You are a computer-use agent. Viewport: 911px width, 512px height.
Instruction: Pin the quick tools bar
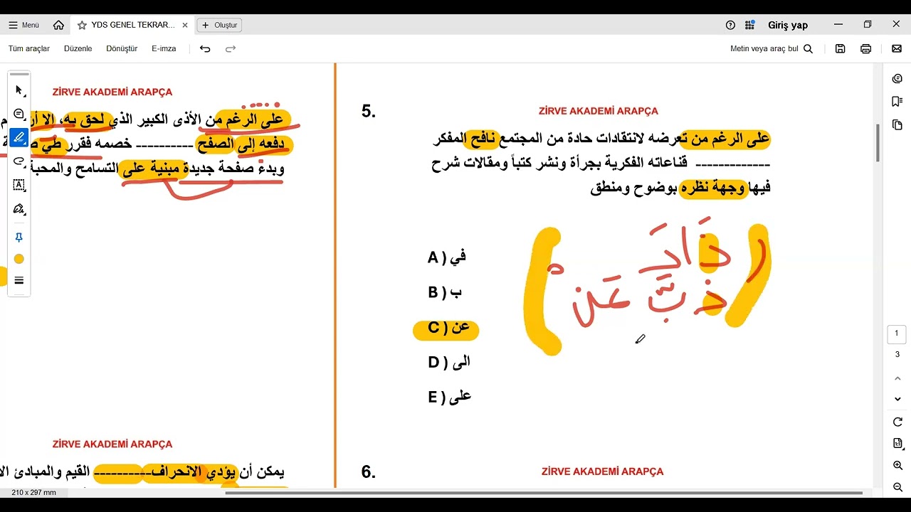point(19,238)
